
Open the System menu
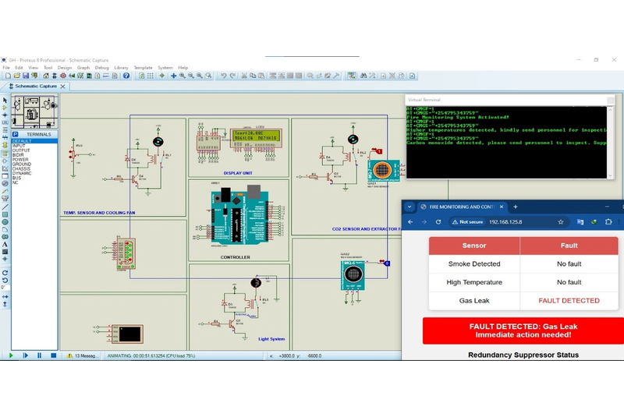pyautogui.click(x=165, y=68)
